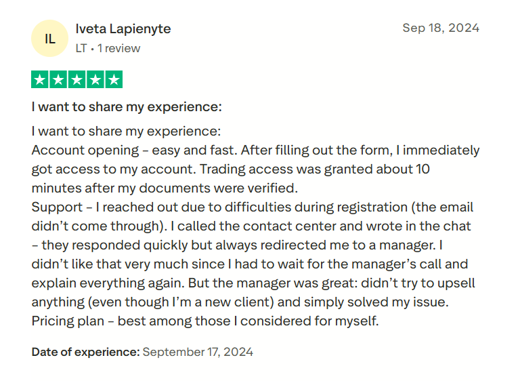Click the Sep 18, 2024 review date

[x=441, y=28]
